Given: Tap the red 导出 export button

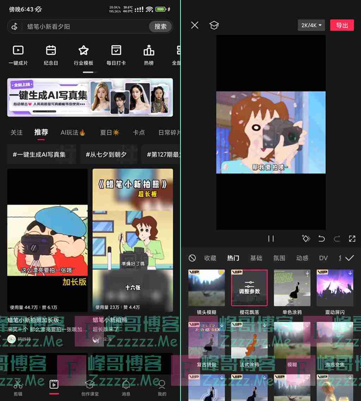Looking at the screenshot, I should click(342, 25).
